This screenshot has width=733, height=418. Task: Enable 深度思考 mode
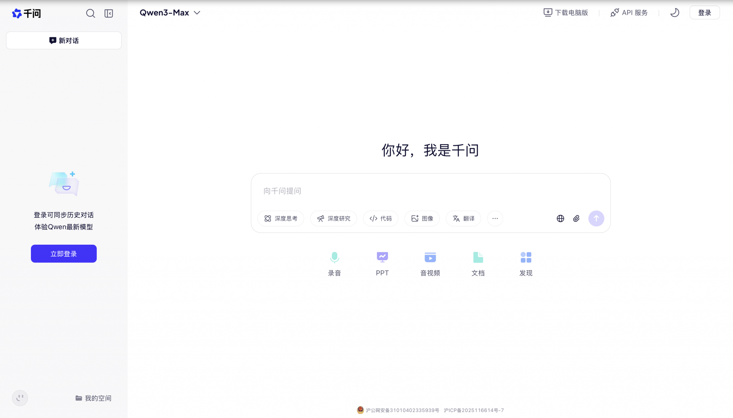[x=280, y=218]
